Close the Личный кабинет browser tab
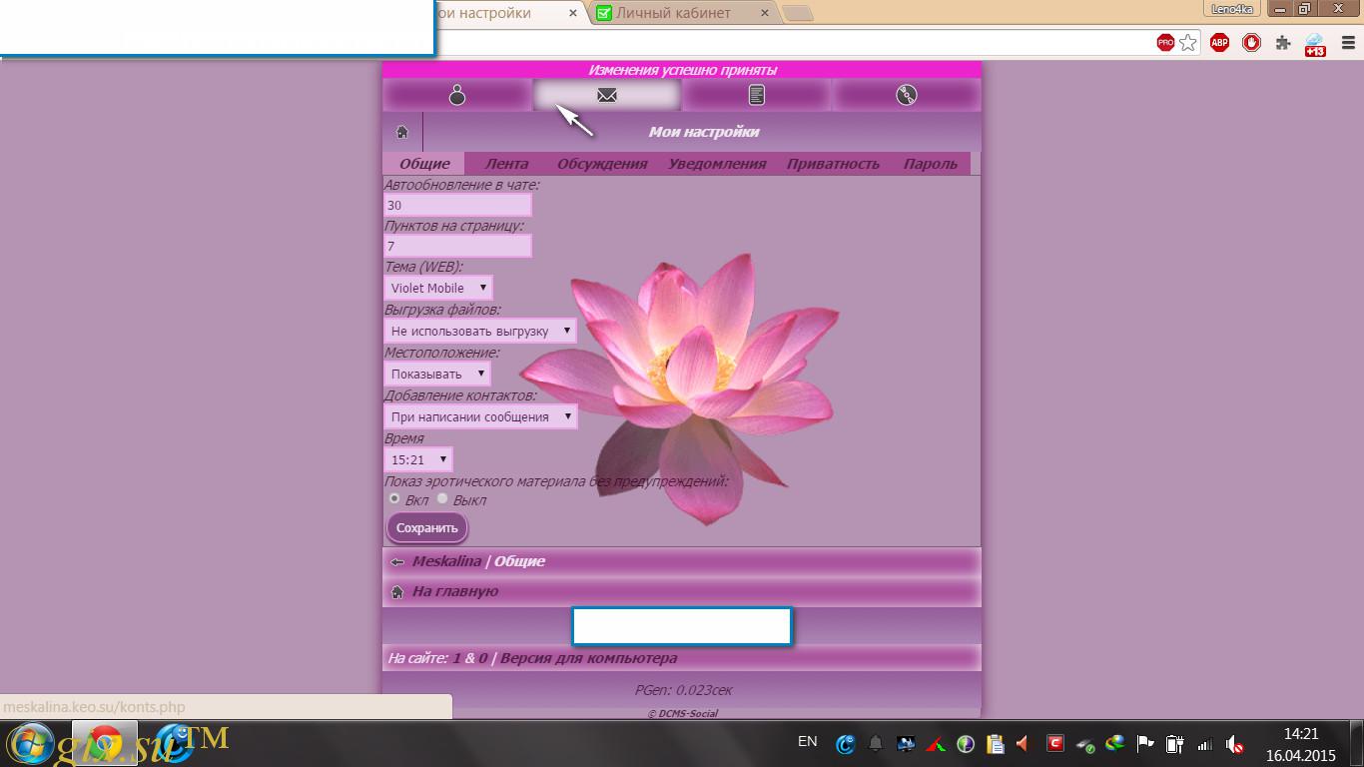The image size is (1364, 767). 765,13
